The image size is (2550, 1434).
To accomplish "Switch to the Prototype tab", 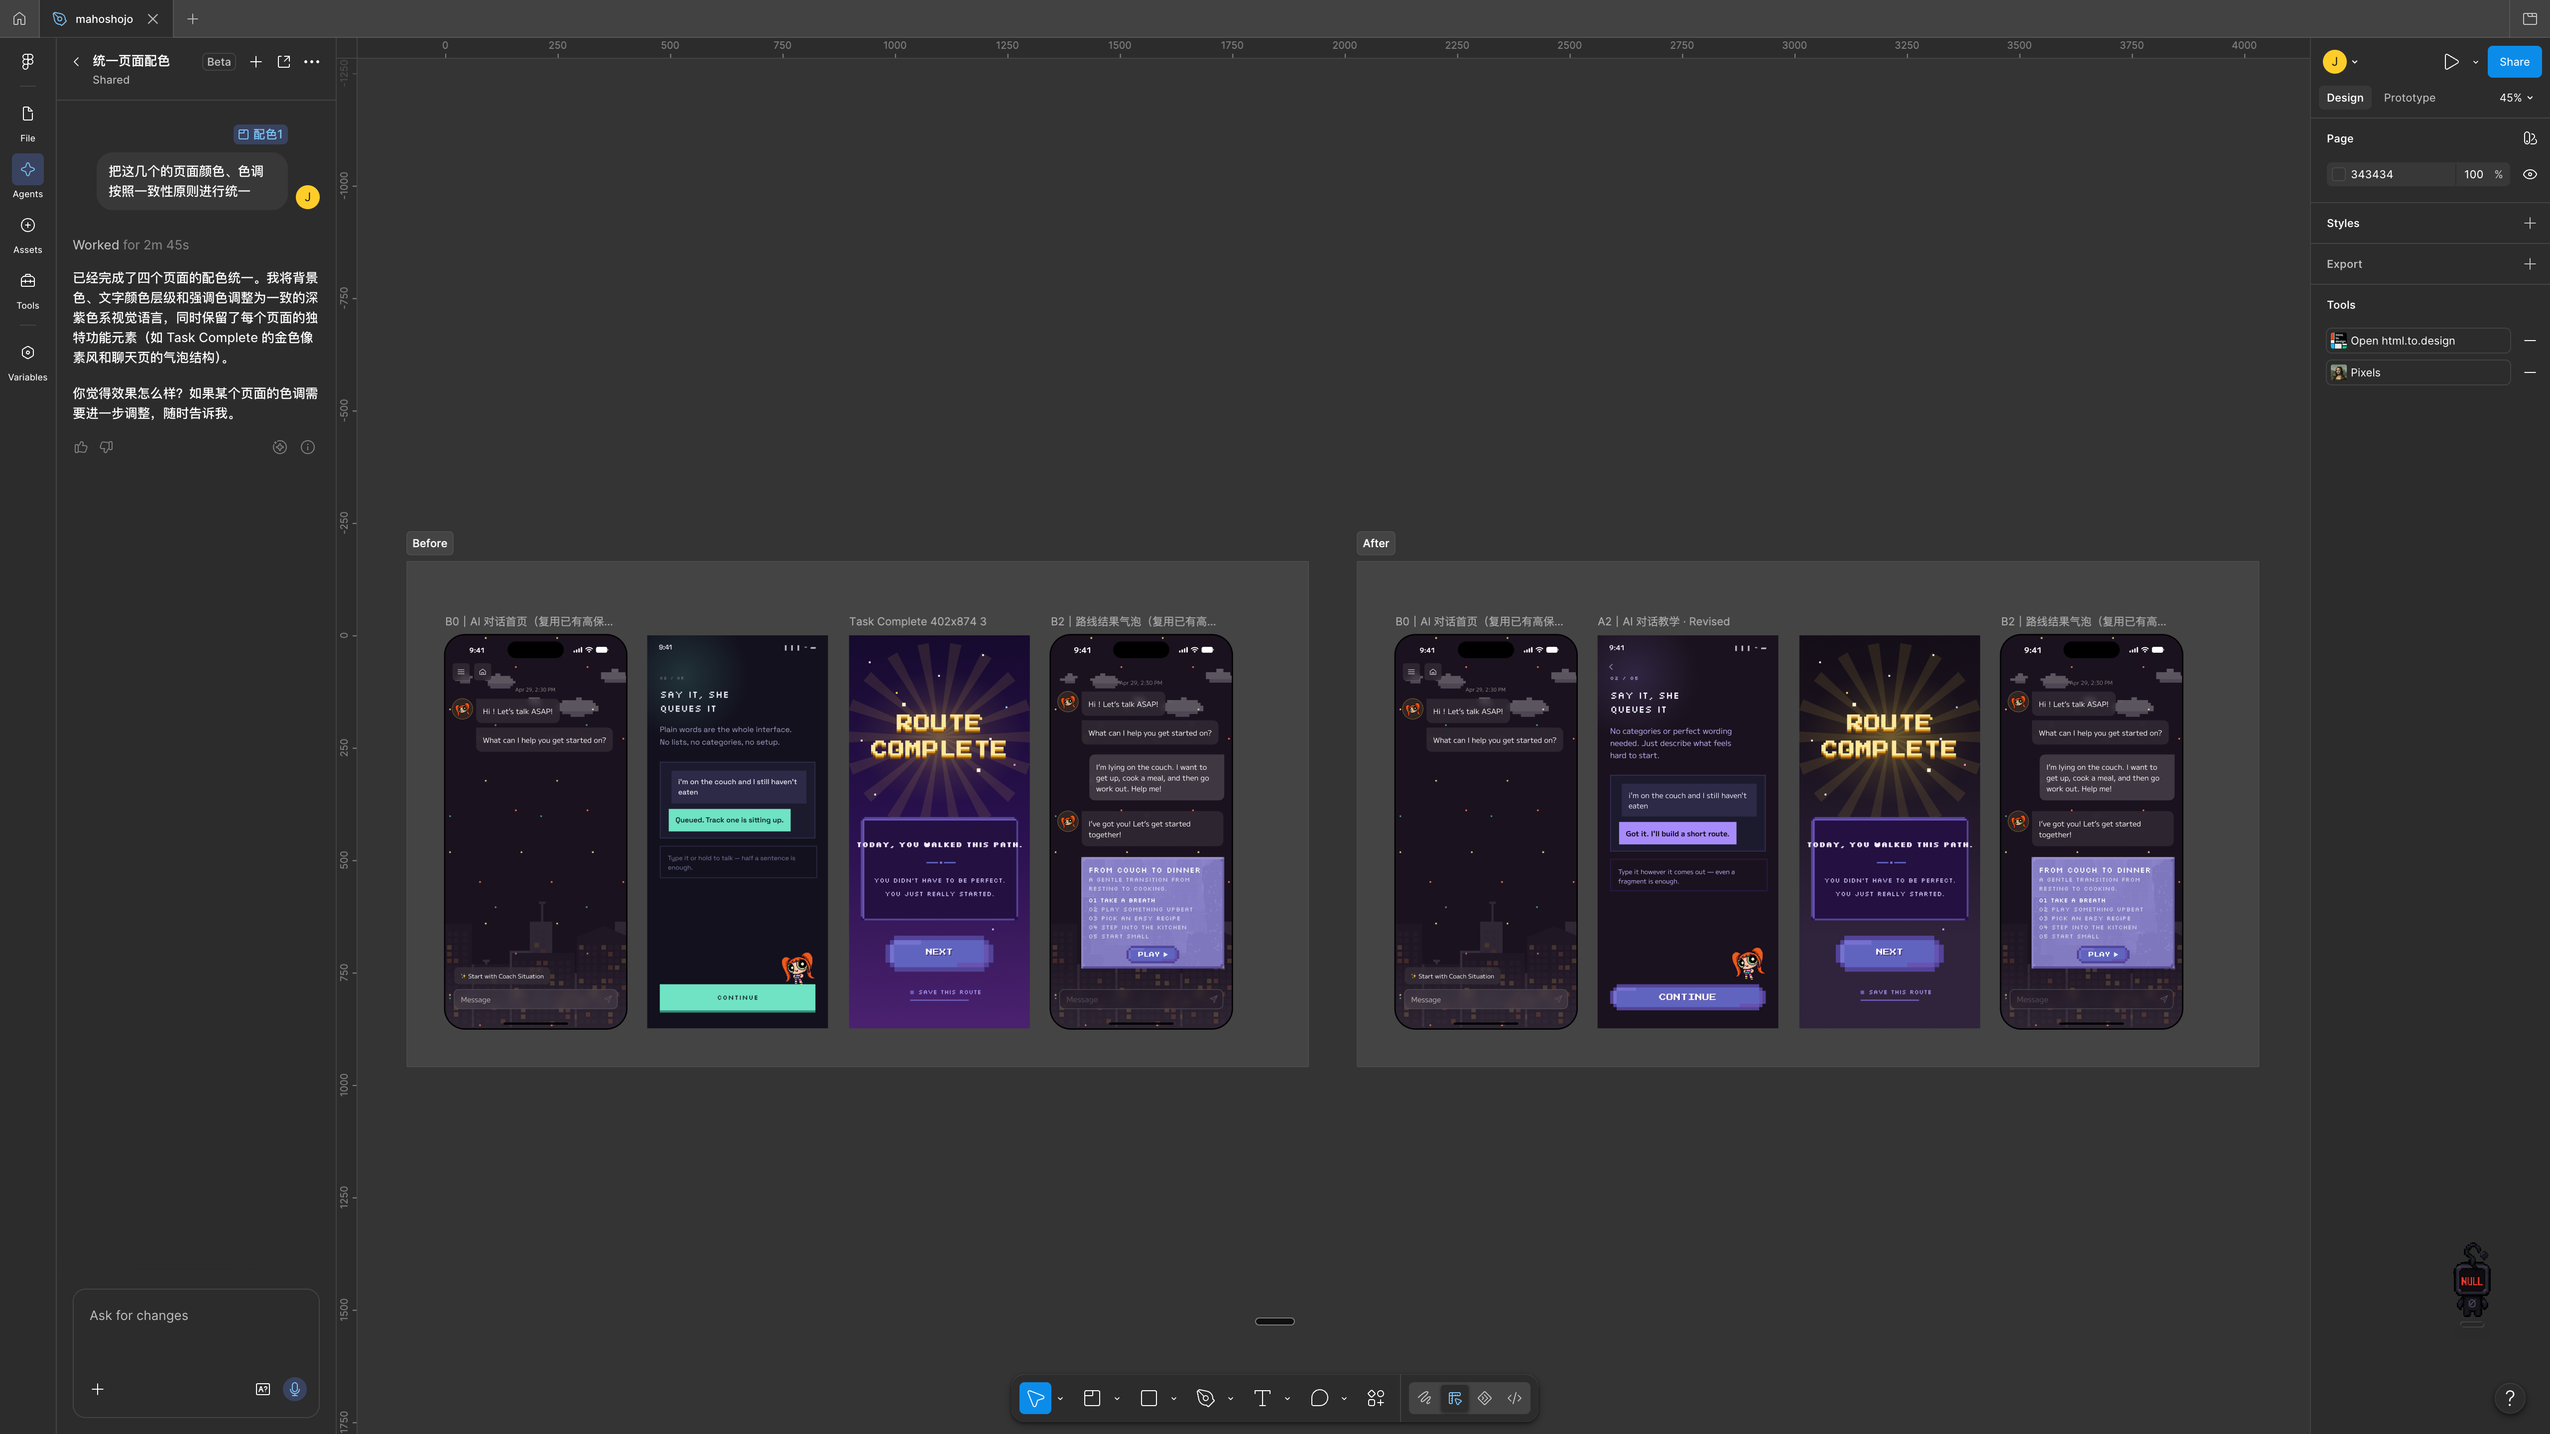I will [x=2409, y=98].
